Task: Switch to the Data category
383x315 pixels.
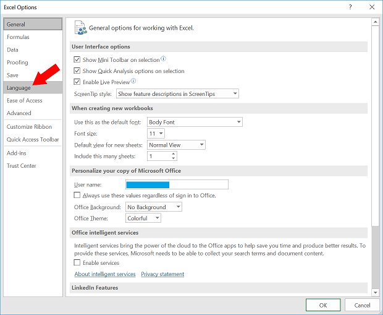Action: pyautogui.click(x=33, y=50)
